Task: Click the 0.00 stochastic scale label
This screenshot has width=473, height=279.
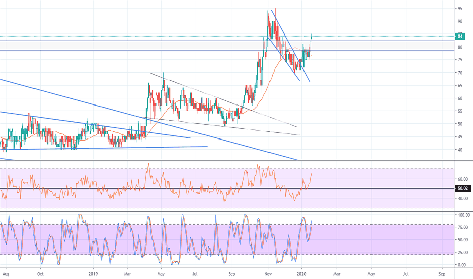Action: click(x=462, y=265)
